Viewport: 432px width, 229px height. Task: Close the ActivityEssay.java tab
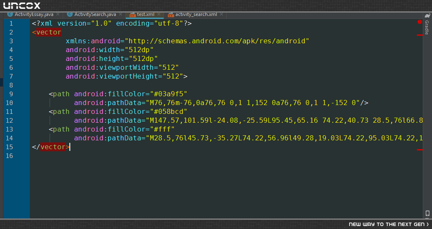tap(58, 14)
